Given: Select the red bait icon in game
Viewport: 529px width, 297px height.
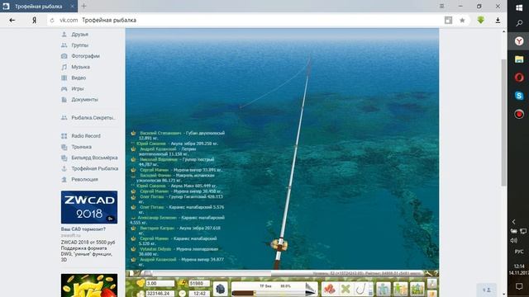Looking at the screenshot, I should click(329, 289).
